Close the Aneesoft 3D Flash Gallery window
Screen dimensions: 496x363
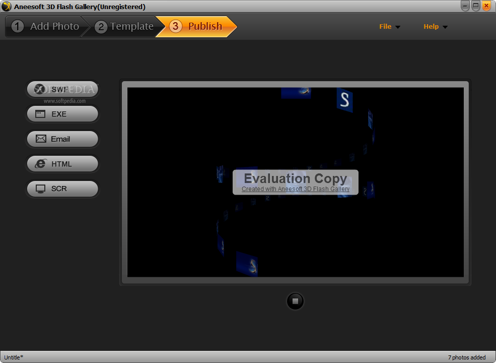486,6
